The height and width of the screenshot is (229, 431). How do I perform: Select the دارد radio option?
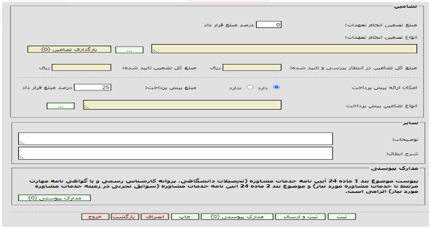[x=276, y=87]
